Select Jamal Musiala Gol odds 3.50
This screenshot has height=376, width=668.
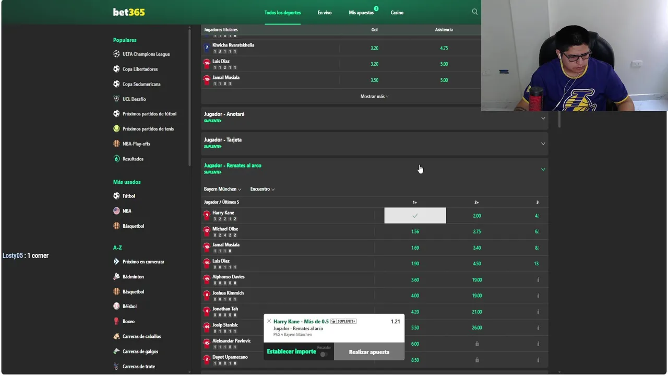(x=374, y=80)
